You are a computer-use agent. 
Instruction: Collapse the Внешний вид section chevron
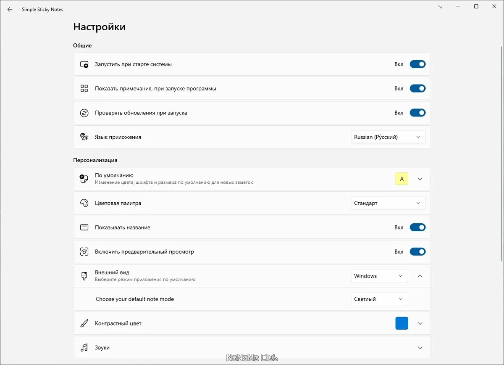(420, 276)
